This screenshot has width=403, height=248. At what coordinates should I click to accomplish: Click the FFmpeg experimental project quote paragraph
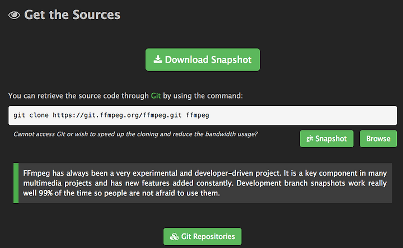pos(205,183)
